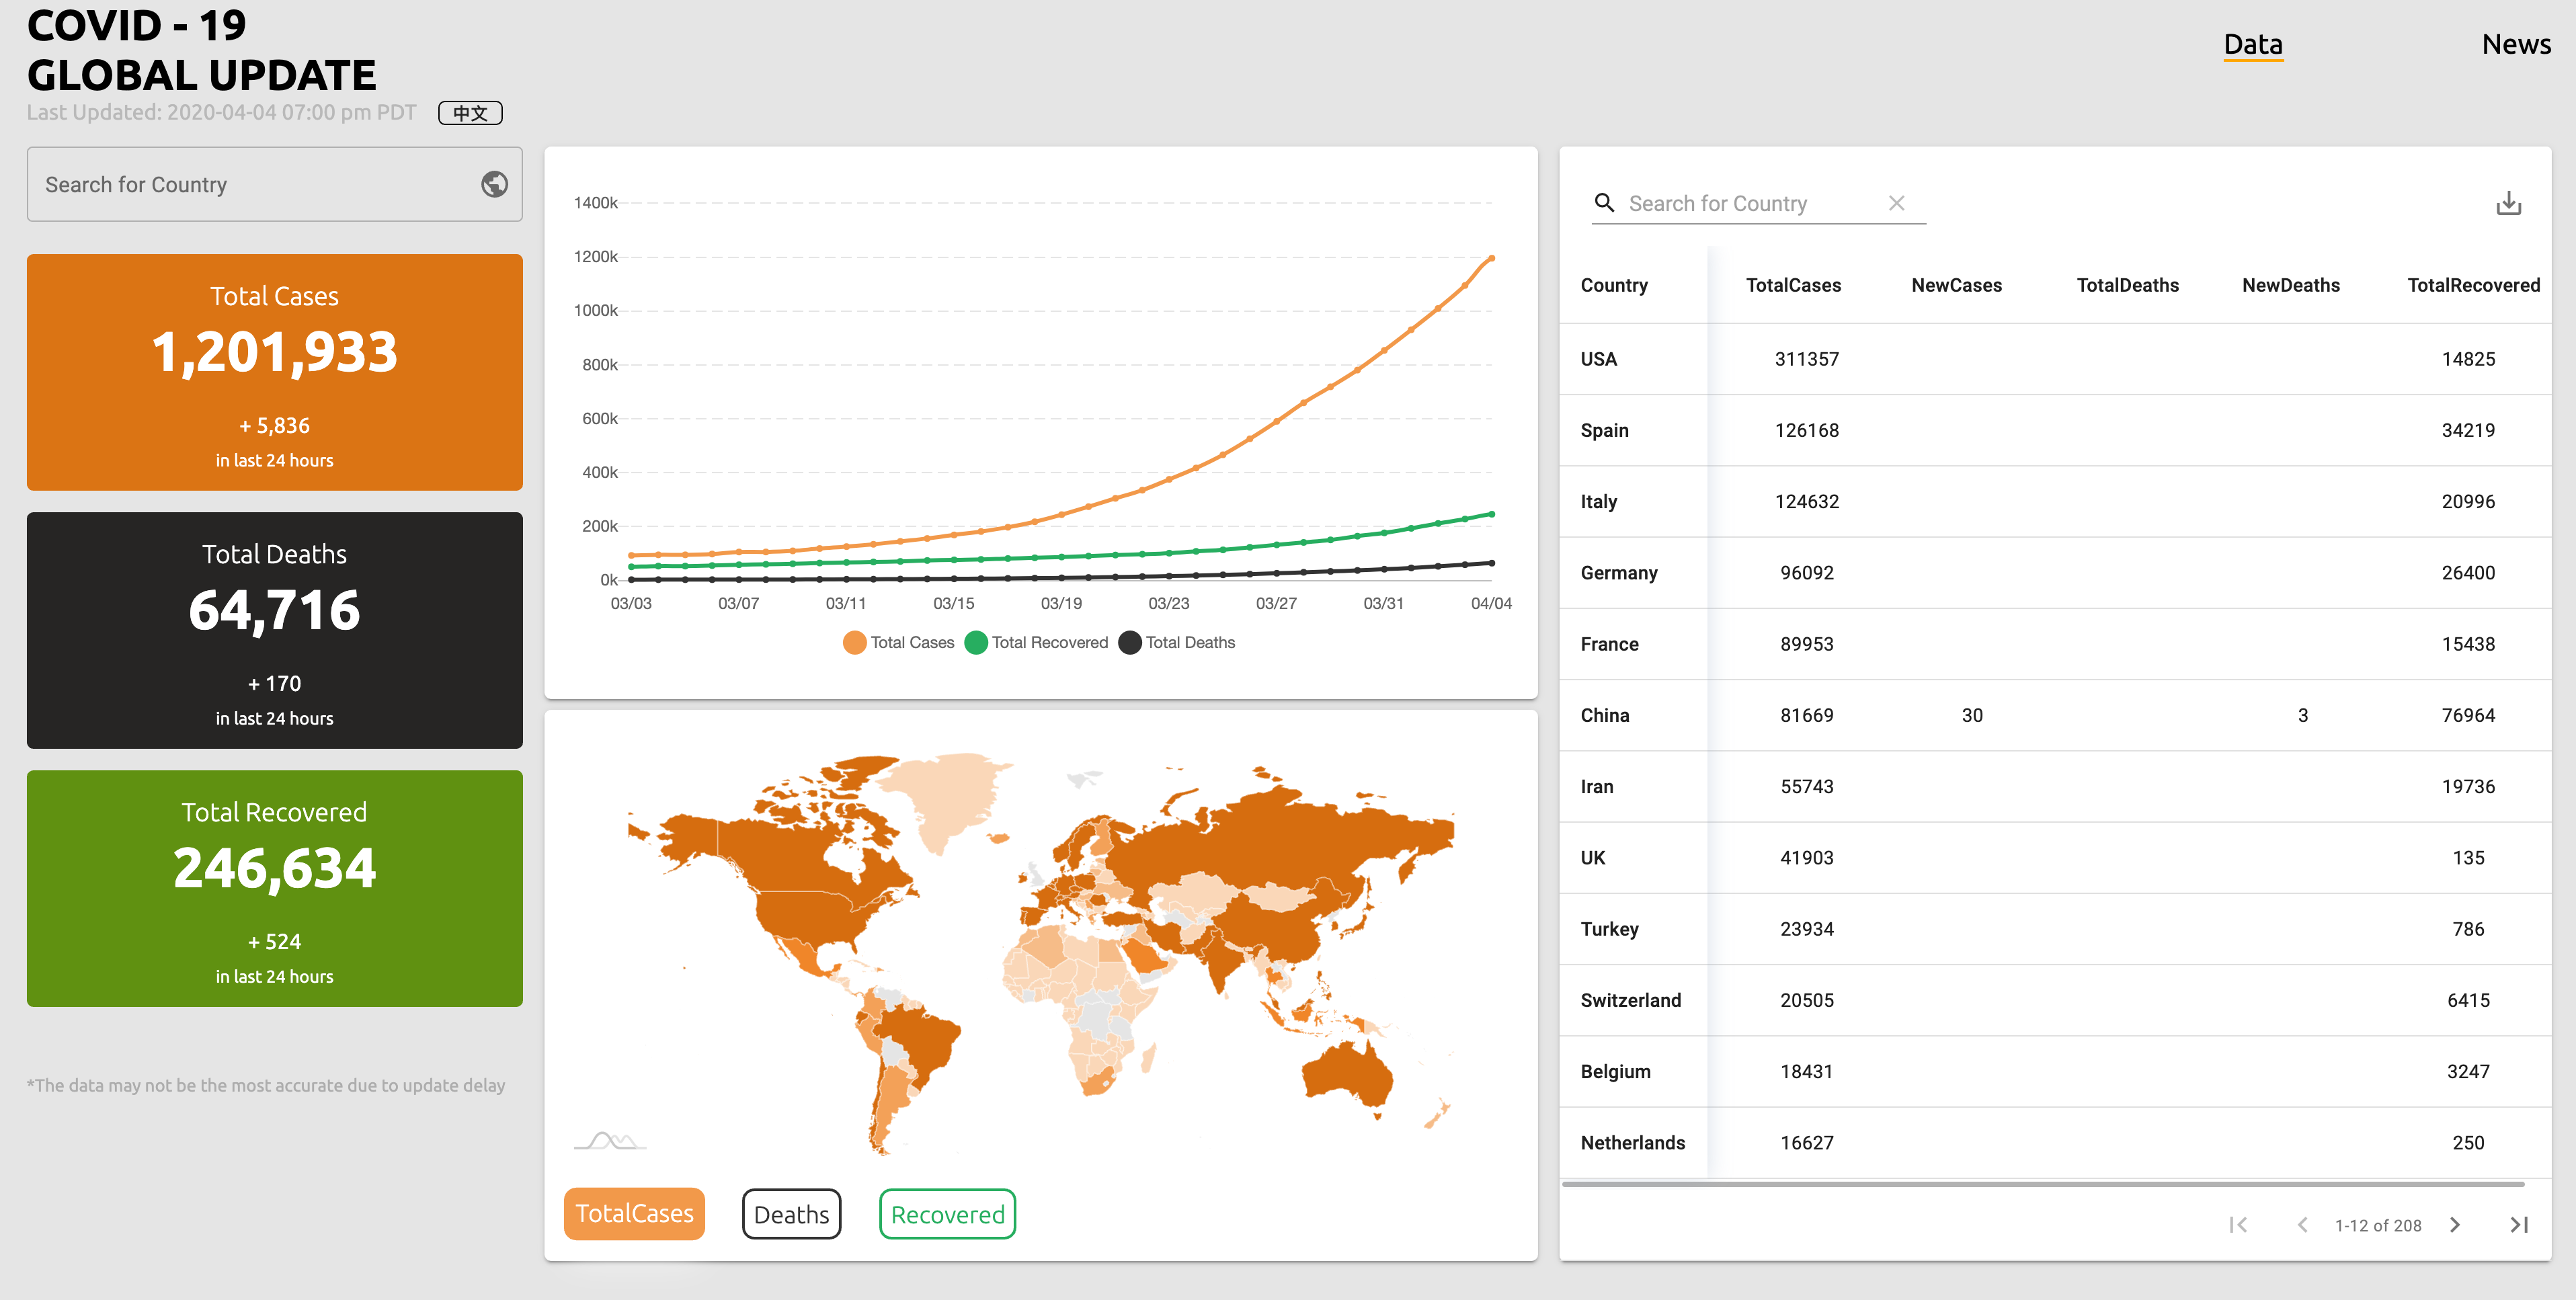Go to the next table page with the right arrow
The image size is (2576, 1300).
coord(2454,1224)
